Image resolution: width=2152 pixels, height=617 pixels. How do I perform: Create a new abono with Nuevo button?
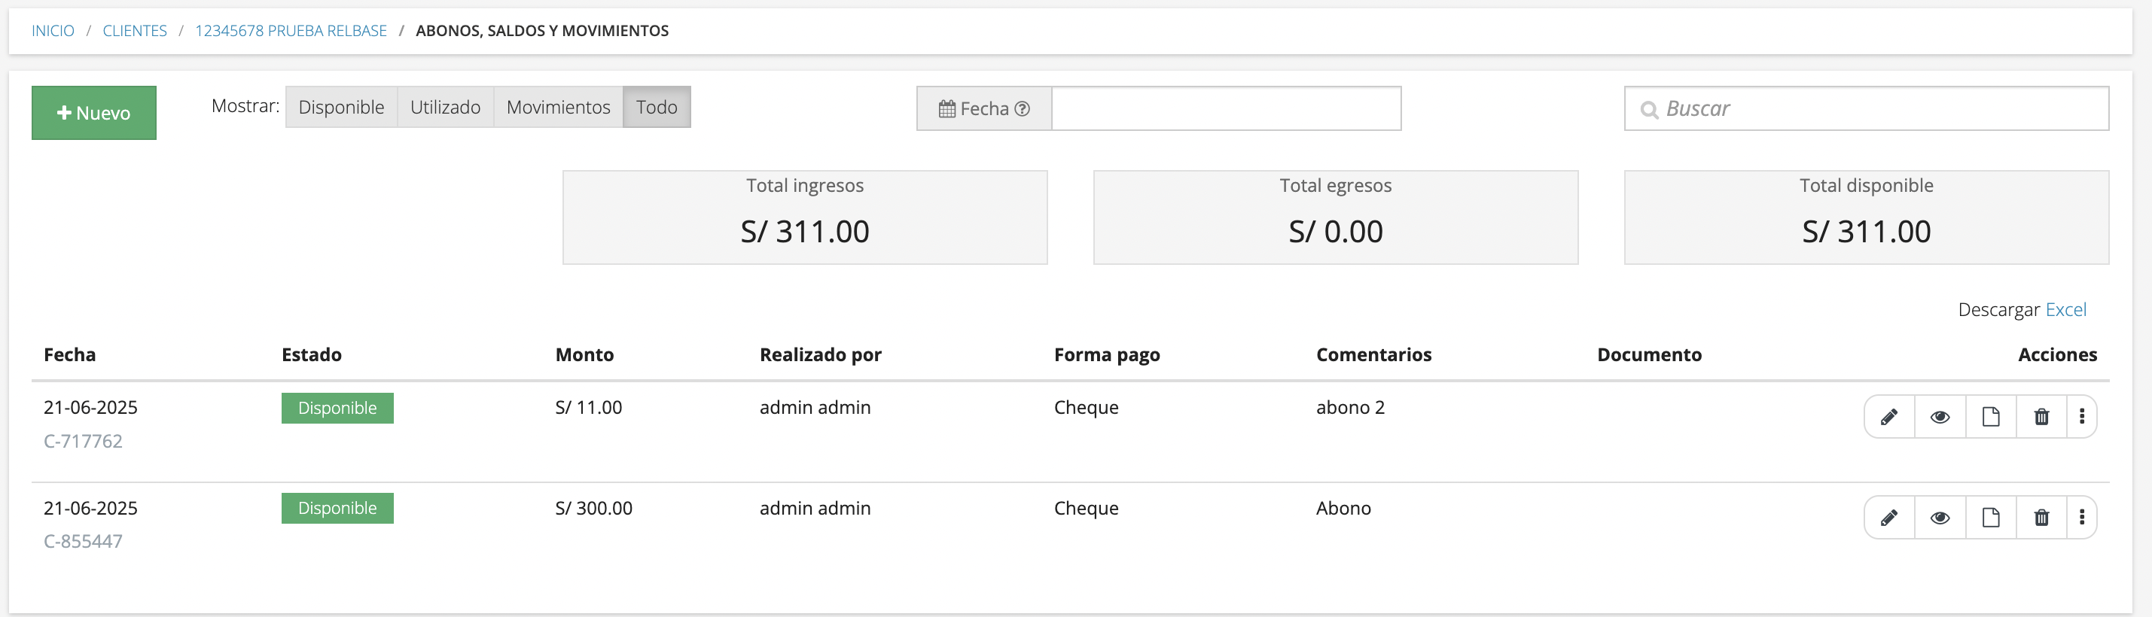[x=93, y=113]
